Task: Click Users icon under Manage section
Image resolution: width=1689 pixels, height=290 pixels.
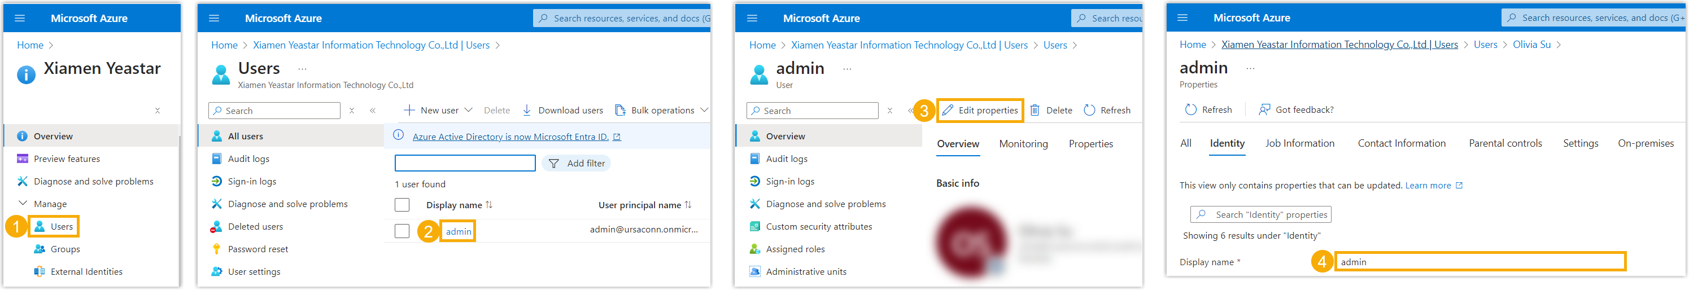Action: click(x=40, y=226)
